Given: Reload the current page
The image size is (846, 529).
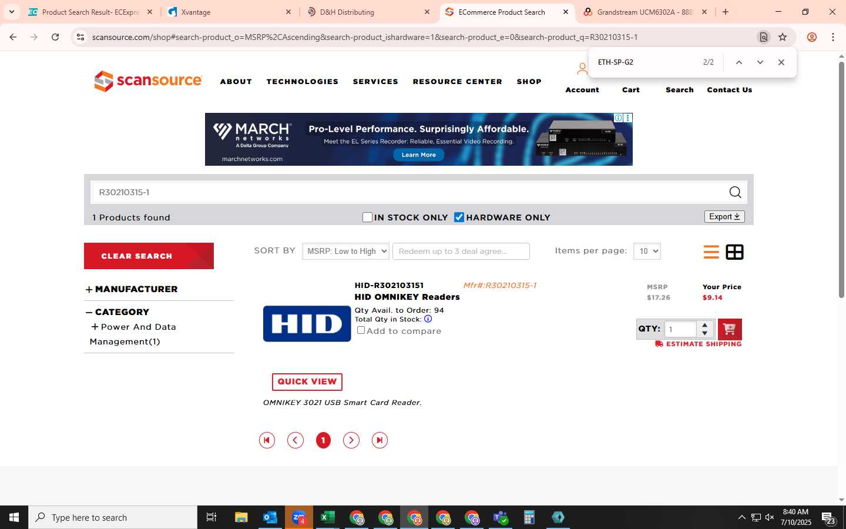Looking at the screenshot, I should point(55,37).
